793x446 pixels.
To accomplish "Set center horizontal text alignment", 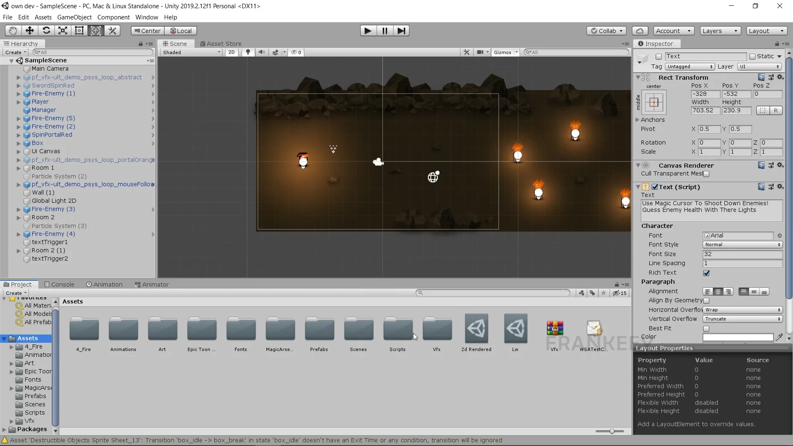I will click(718, 292).
